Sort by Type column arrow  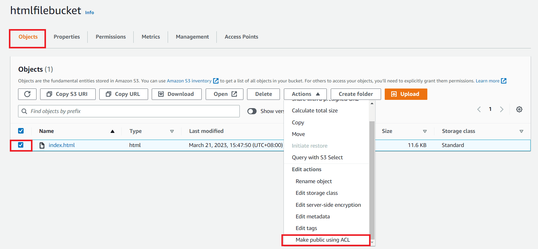[172, 131]
